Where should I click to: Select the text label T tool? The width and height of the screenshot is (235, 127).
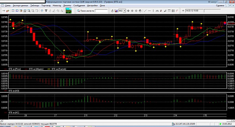point(46,11)
